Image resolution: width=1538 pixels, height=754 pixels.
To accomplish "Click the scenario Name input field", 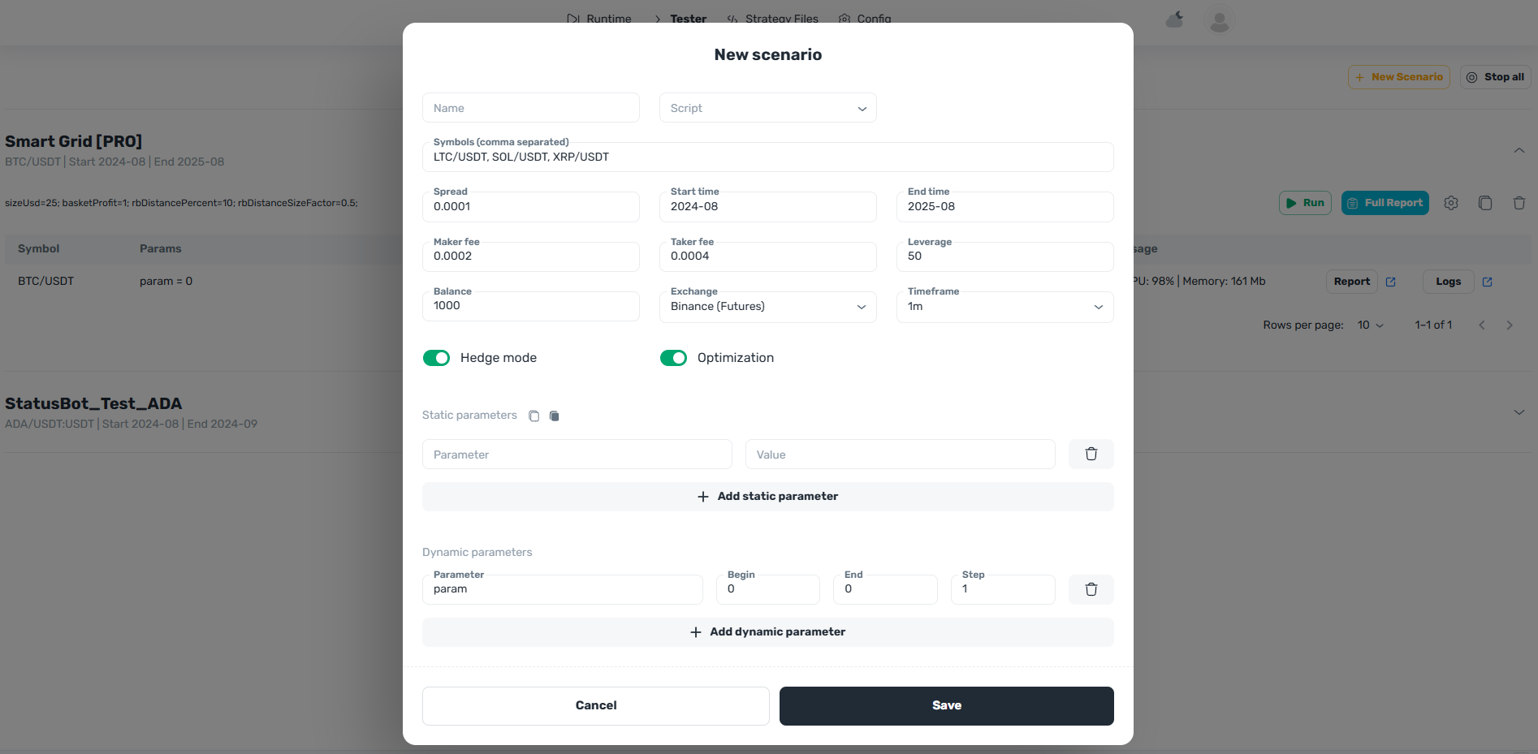I will [x=530, y=108].
